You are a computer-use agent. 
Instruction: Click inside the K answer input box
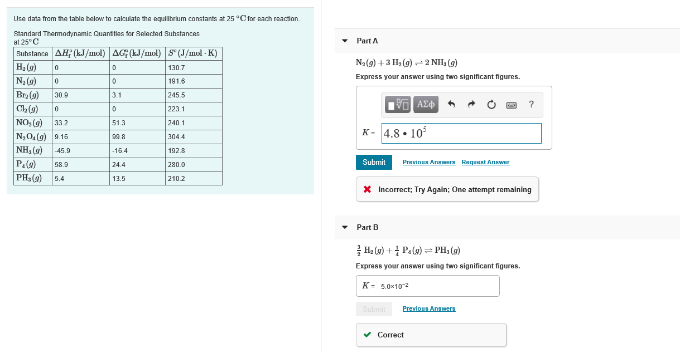(x=461, y=133)
